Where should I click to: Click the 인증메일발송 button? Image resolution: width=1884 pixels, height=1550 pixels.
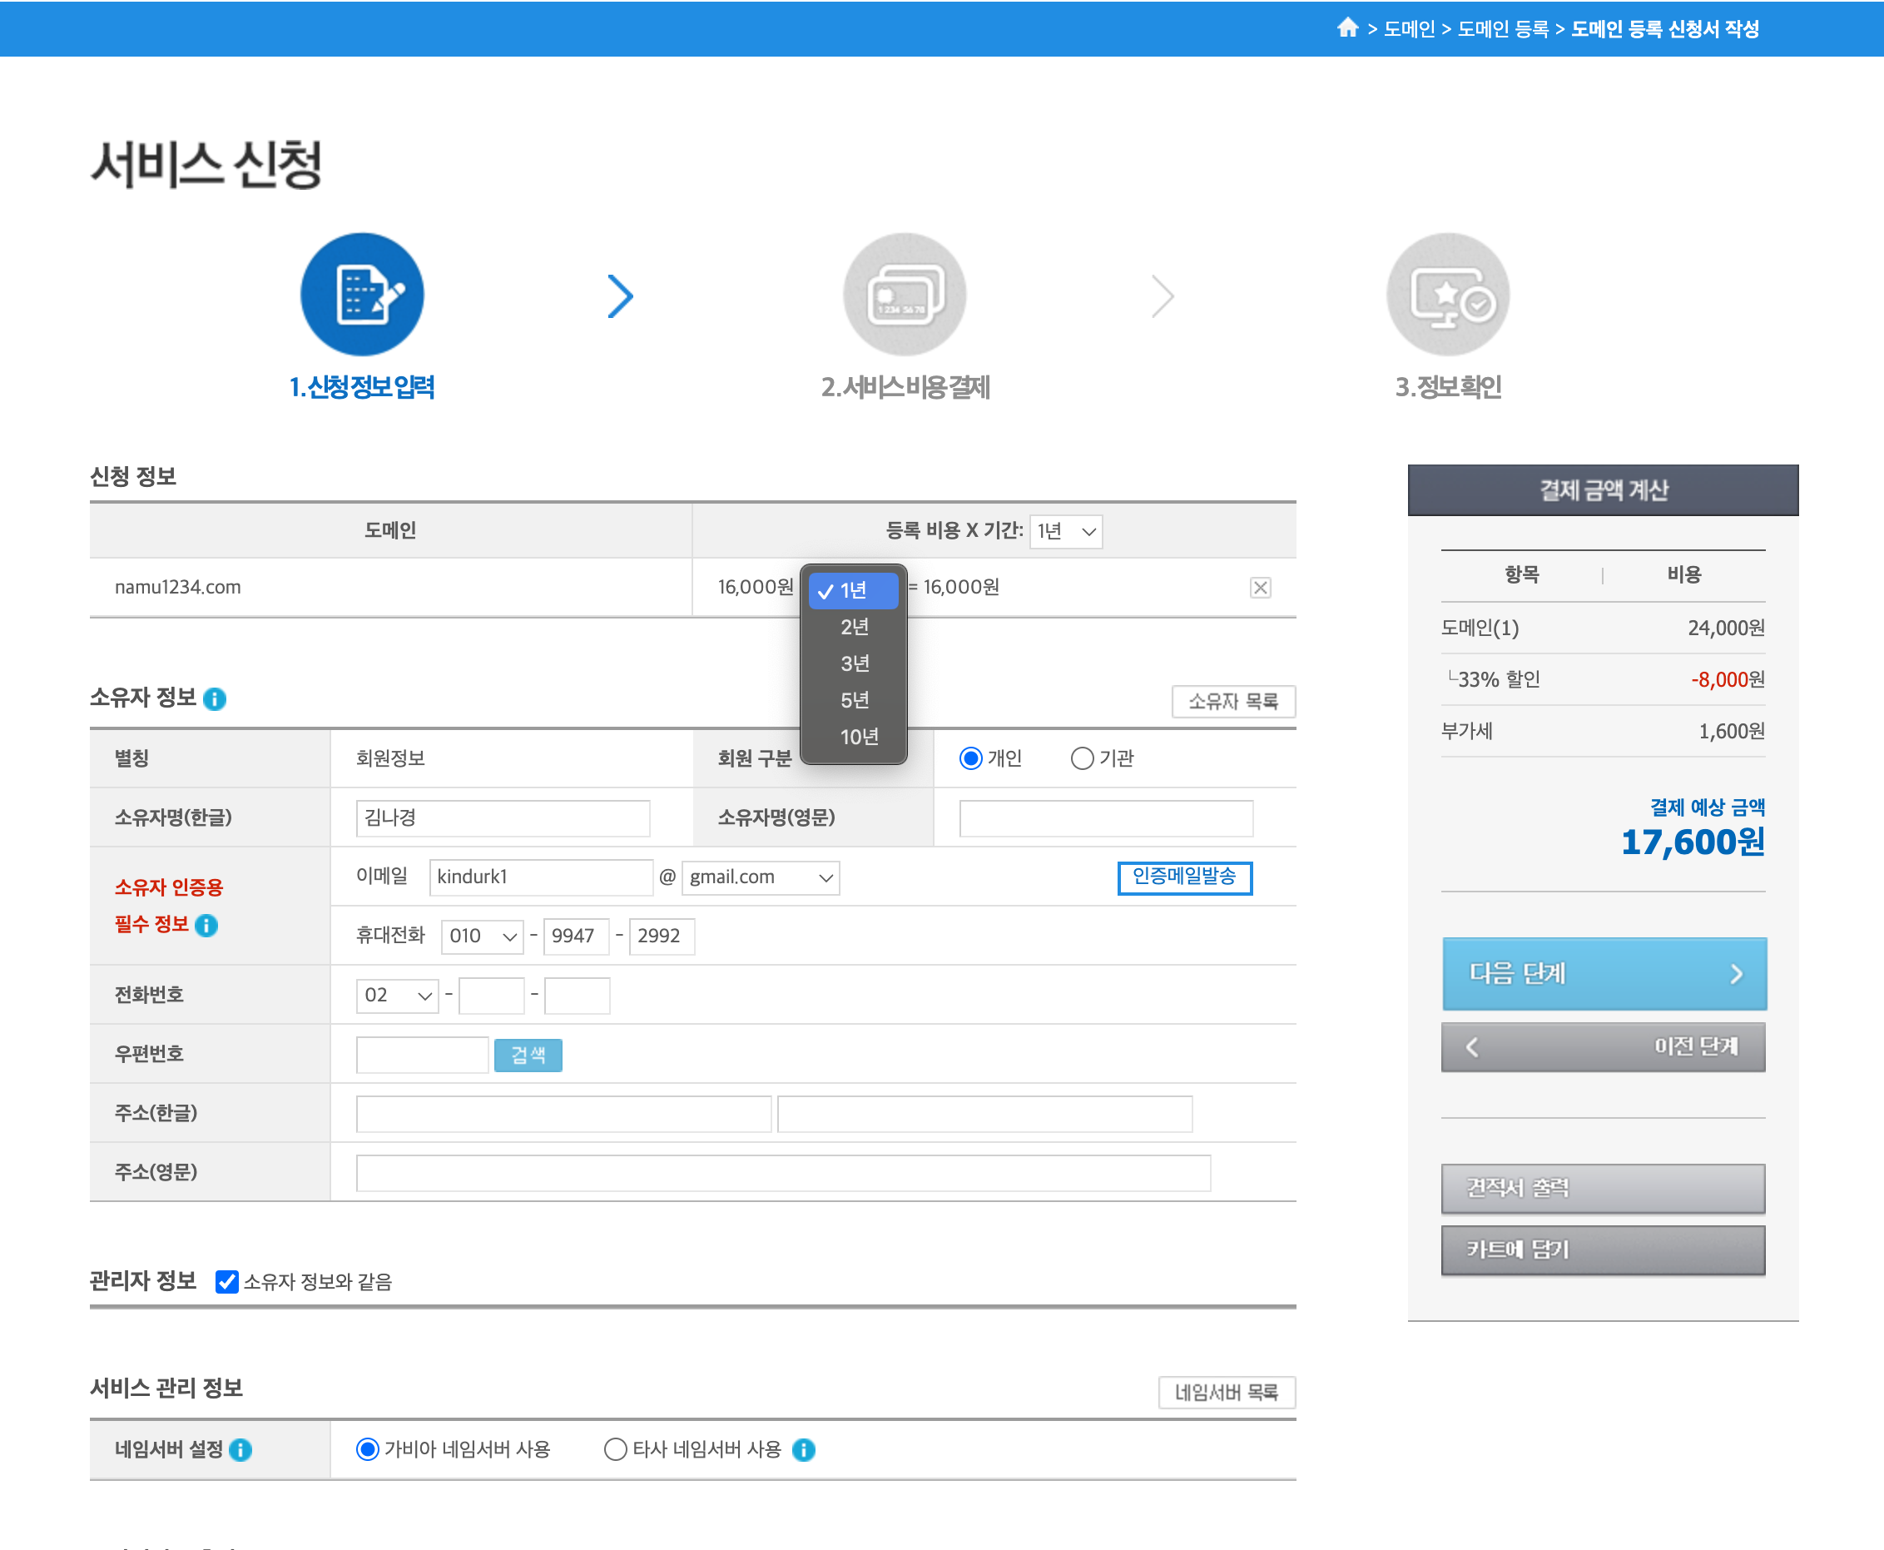point(1183,877)
